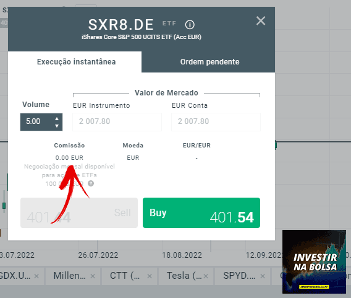The height and width of the screenshot is (298, 351).
Task: Increase volume with the up arrow
Action: [57, 119]
